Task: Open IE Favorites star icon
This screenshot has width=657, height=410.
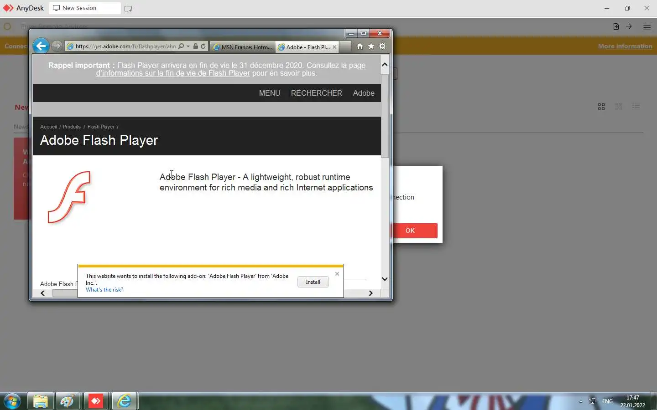Action: pyautogui.click(x=371, y=46)
